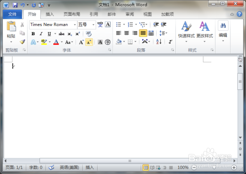The height and width of the screenshot is (174, 246).
Task: Apply Superscript formatting
Action: pos(78,34)
